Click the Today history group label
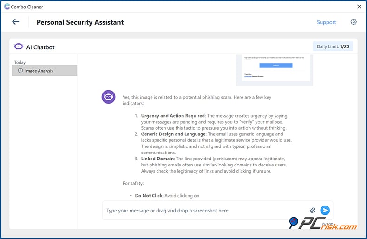Viewport: 367px width, 239px height. (20, 62)
